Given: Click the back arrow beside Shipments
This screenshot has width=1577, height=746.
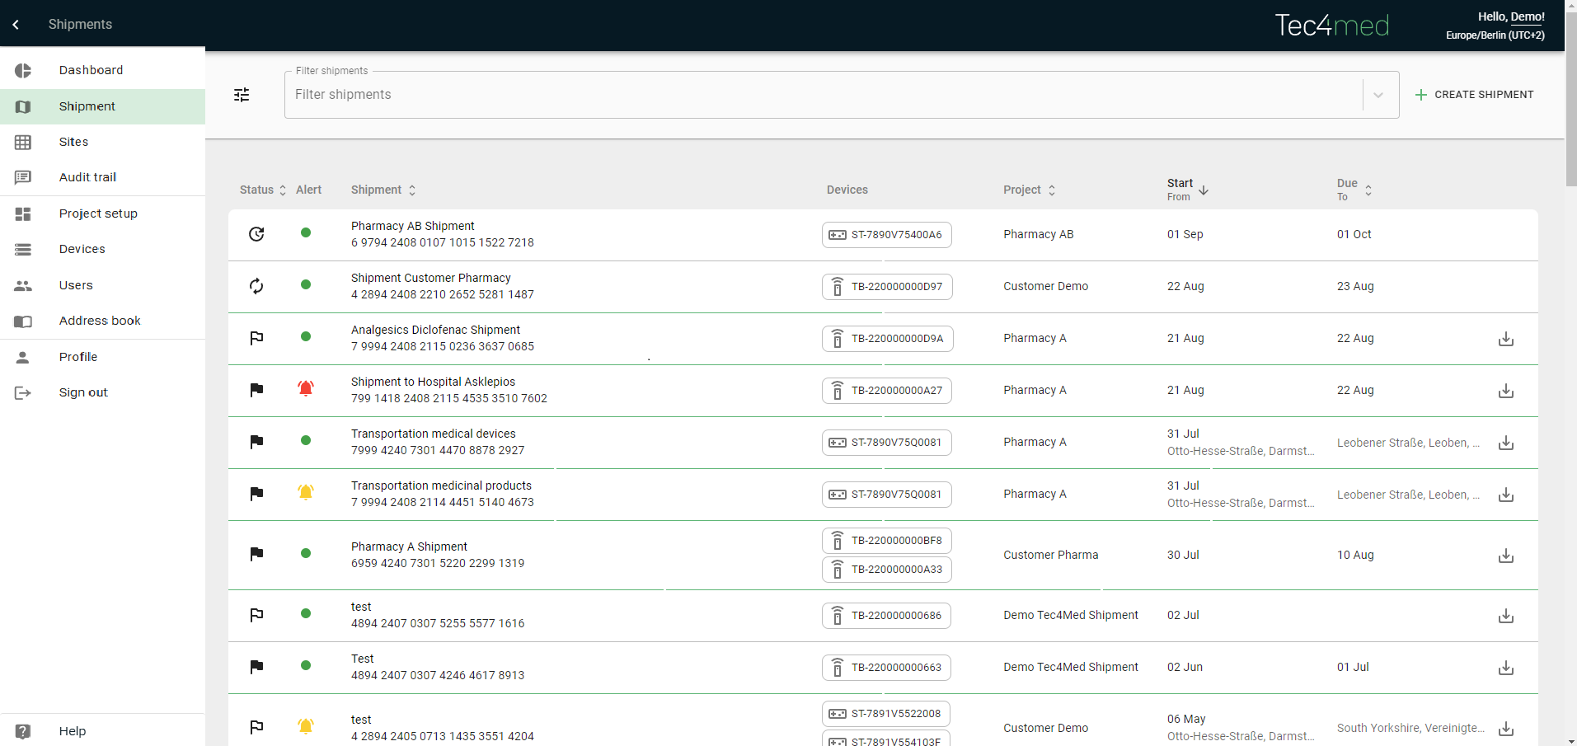Looking at the screenshot, I should click(16, 25).
